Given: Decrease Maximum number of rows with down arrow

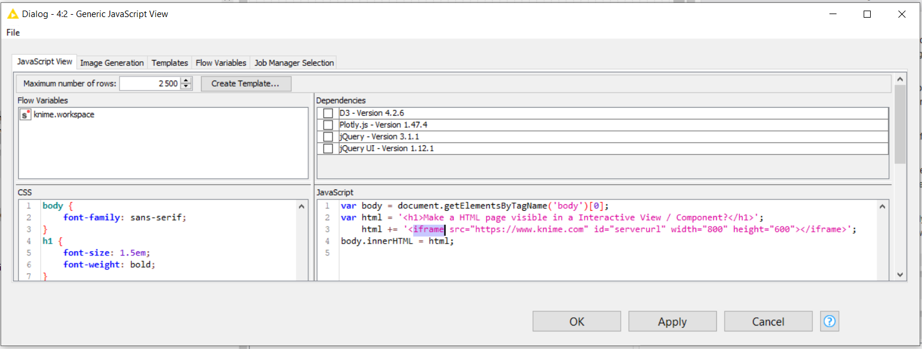Looking at the screenshot, I should [x=186, y=86].
